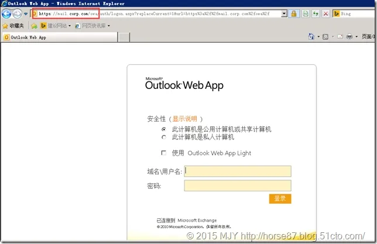The width and height of the screenshot is (377, 244).
Task: Click the address bar URL field
Action: point(156,13)
